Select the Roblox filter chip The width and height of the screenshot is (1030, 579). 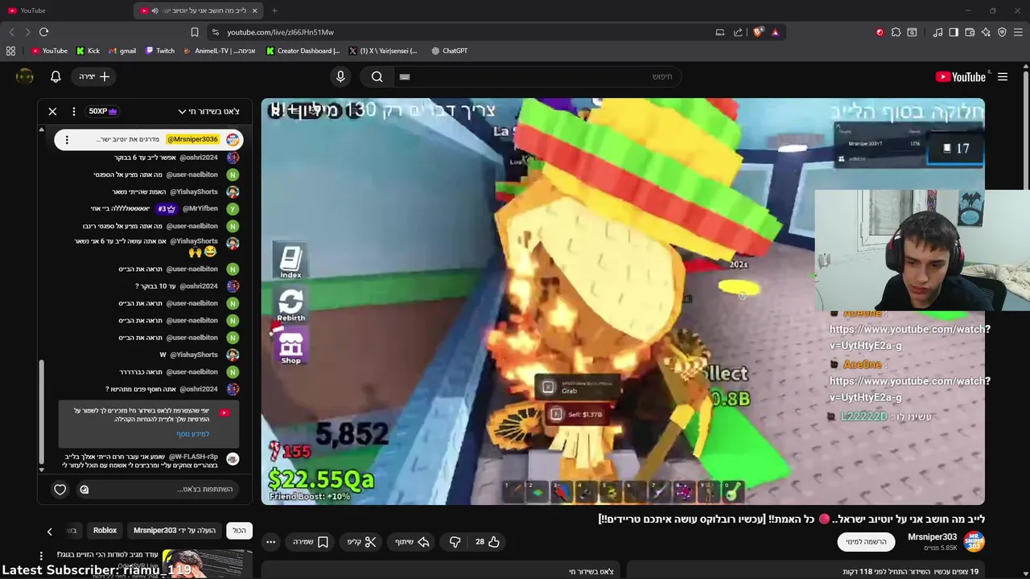105,531
